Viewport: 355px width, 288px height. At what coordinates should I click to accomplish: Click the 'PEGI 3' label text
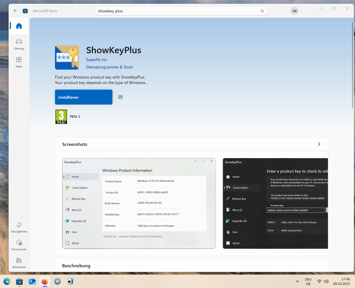(75, 117)
